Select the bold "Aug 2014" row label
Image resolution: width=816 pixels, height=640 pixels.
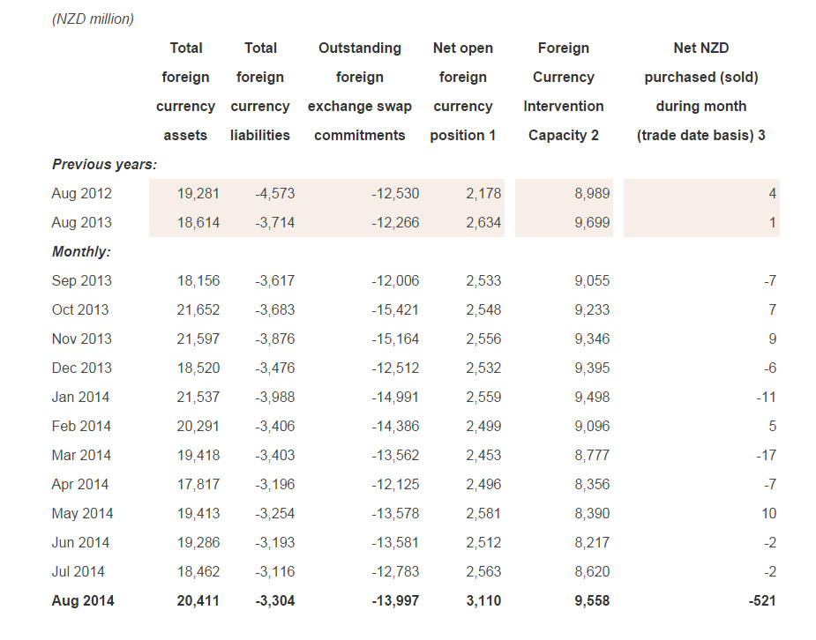pos(83,600)
